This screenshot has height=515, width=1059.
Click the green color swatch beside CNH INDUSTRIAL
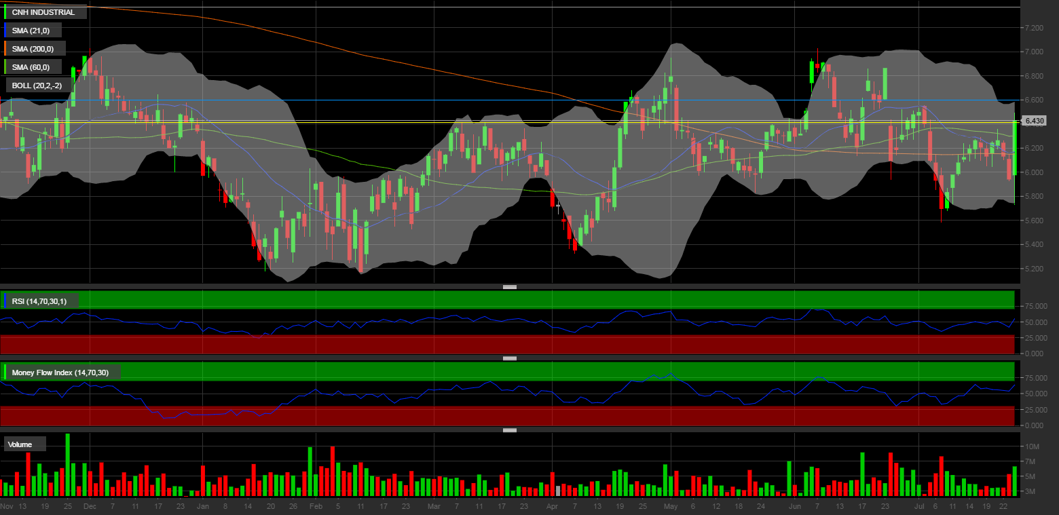[x=5, y=12]
